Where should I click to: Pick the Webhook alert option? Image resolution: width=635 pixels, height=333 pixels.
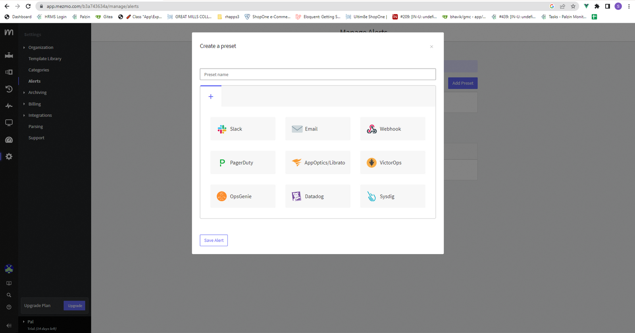[393, 129]
